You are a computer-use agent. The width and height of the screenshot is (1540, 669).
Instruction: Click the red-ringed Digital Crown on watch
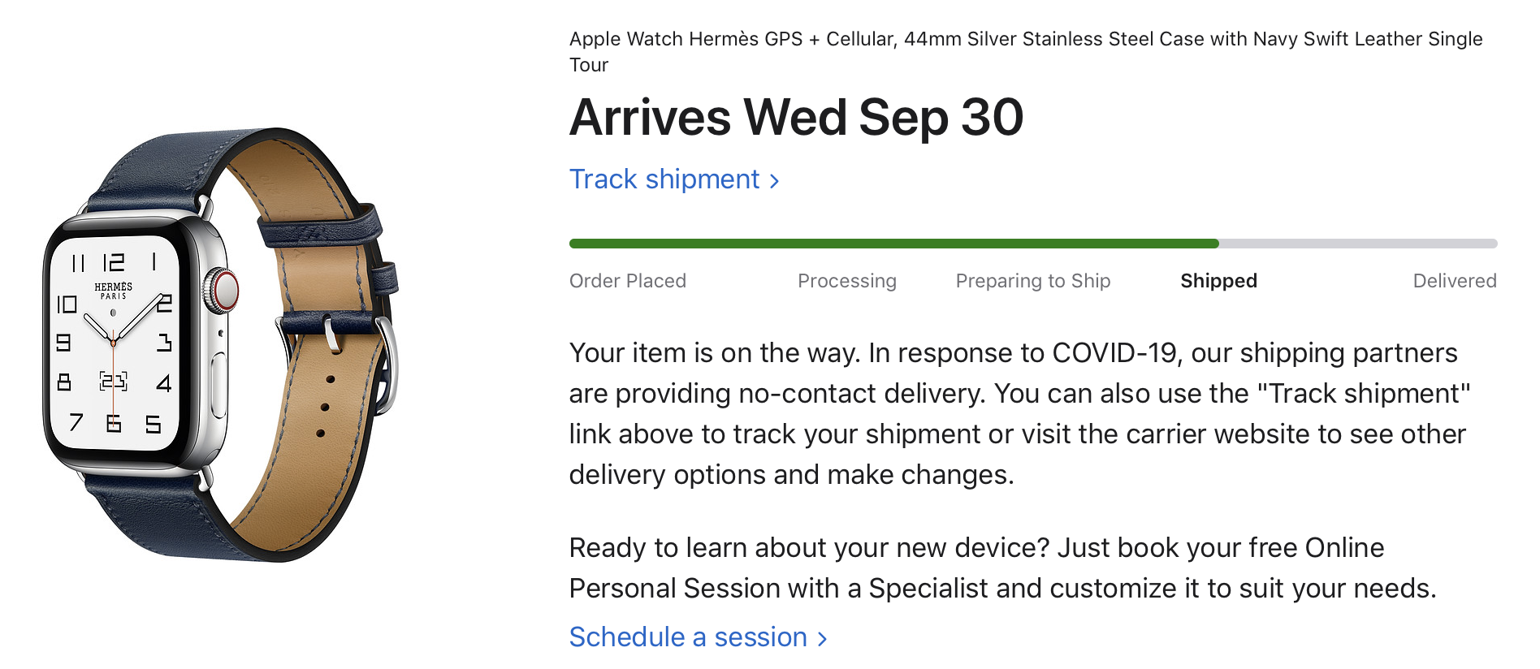pyautogui.click(x=223, y=290)
